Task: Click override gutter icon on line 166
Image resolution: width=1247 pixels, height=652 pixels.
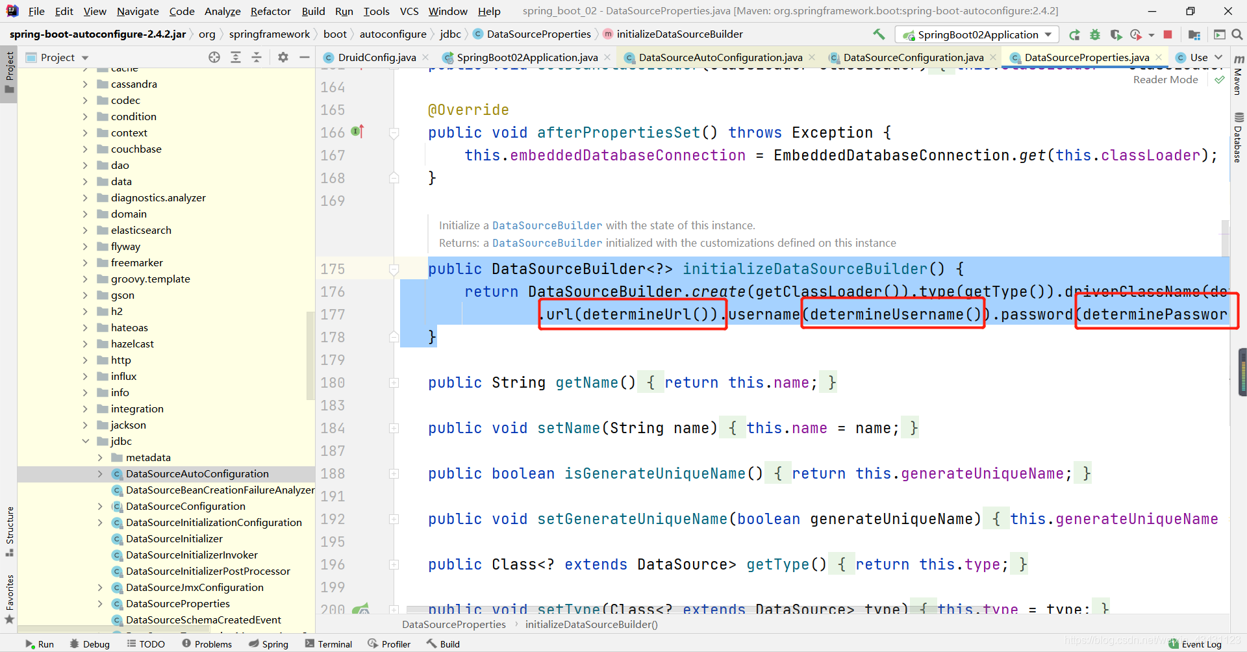Action: click(358, 132)
